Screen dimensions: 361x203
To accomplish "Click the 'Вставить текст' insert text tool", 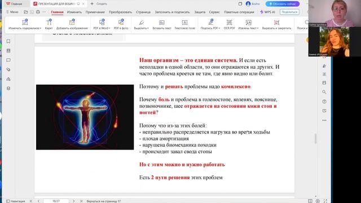I will pos(162,24).
